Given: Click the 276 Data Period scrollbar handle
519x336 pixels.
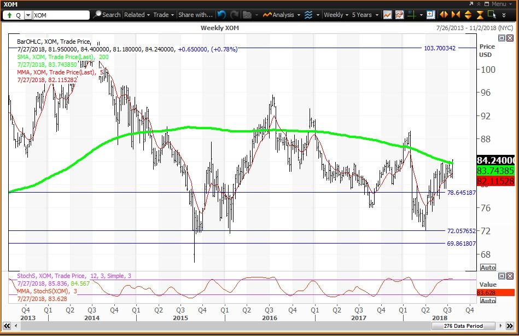Looking at the screenshot, I should pyautogui.click(x=460, y=326).
